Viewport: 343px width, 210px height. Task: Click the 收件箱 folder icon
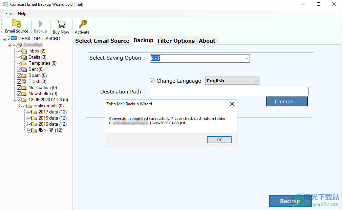click(34, 131)
